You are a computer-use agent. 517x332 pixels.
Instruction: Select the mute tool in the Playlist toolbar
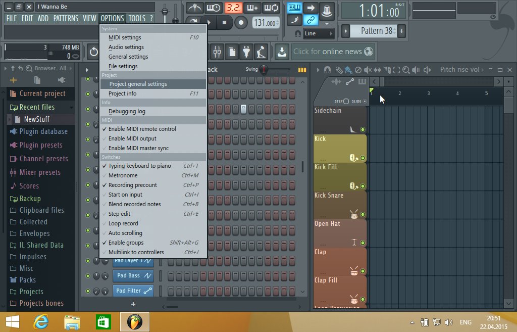pos(367,69)
